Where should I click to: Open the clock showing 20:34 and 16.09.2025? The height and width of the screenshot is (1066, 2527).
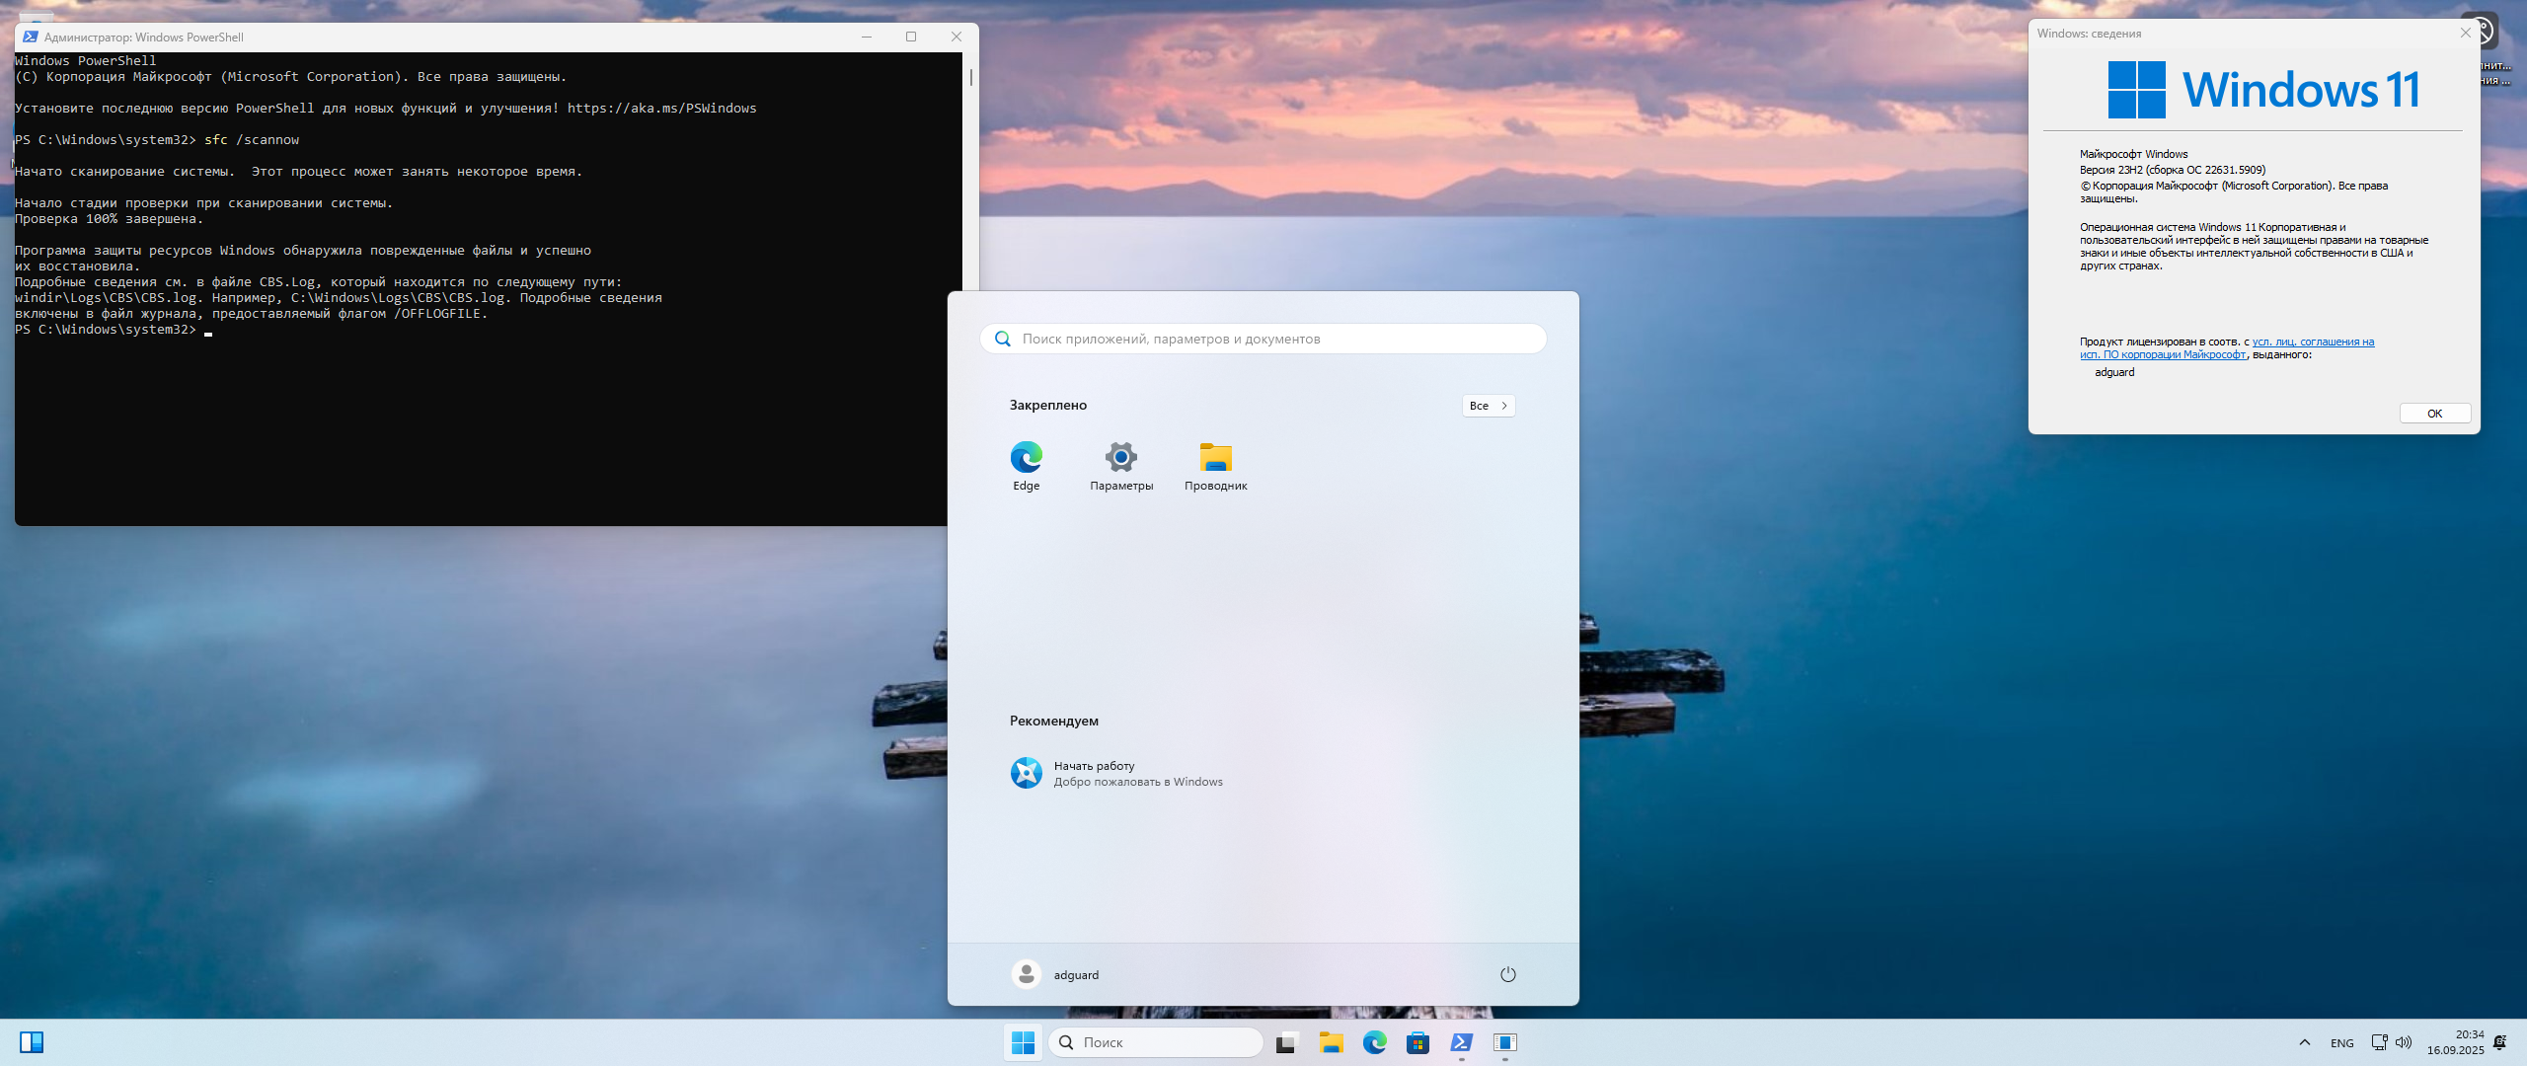coord(2455,1042)
